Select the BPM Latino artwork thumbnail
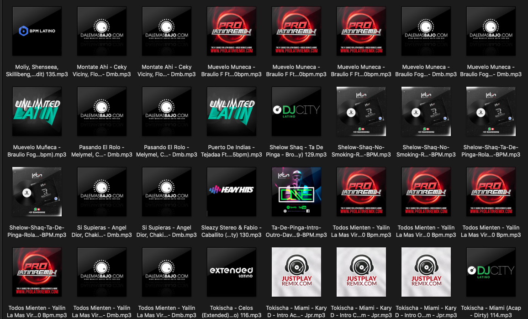The height and width of the screenshot is (319, 528). [x=37, y=31]
